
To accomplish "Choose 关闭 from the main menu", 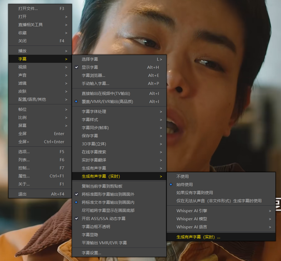I will 40,41.
